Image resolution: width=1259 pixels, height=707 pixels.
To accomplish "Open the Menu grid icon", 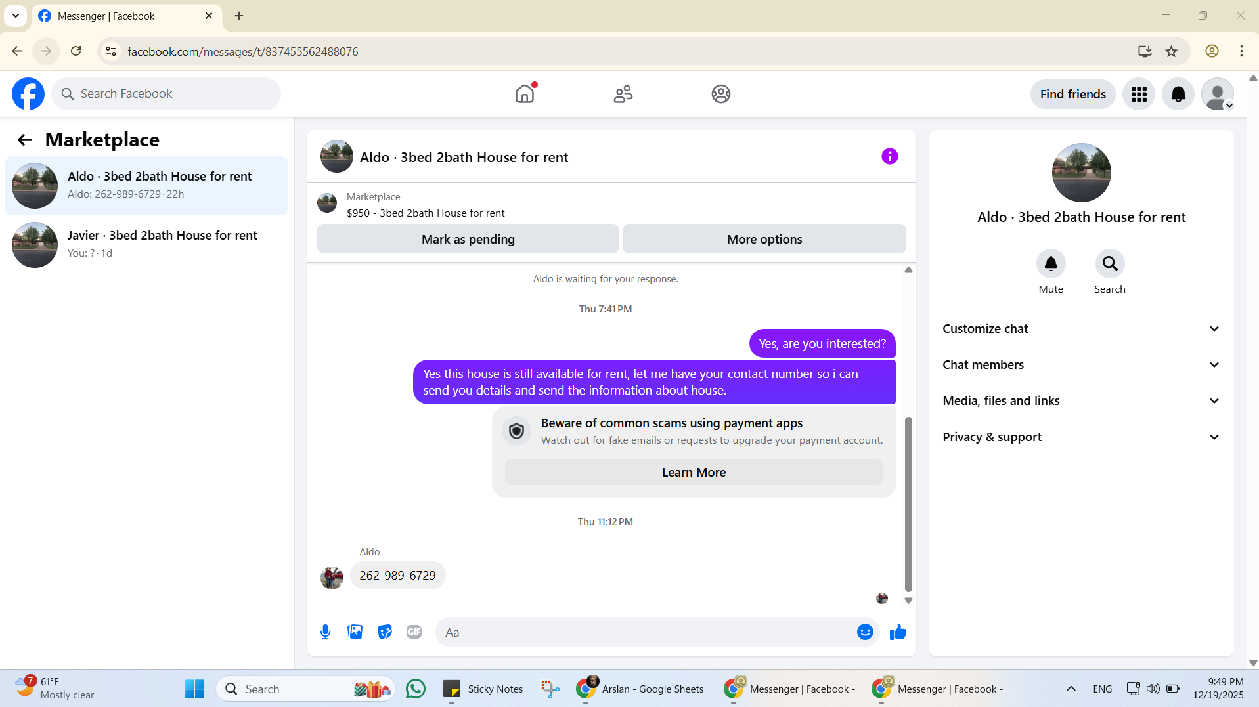I will 1139,94.
